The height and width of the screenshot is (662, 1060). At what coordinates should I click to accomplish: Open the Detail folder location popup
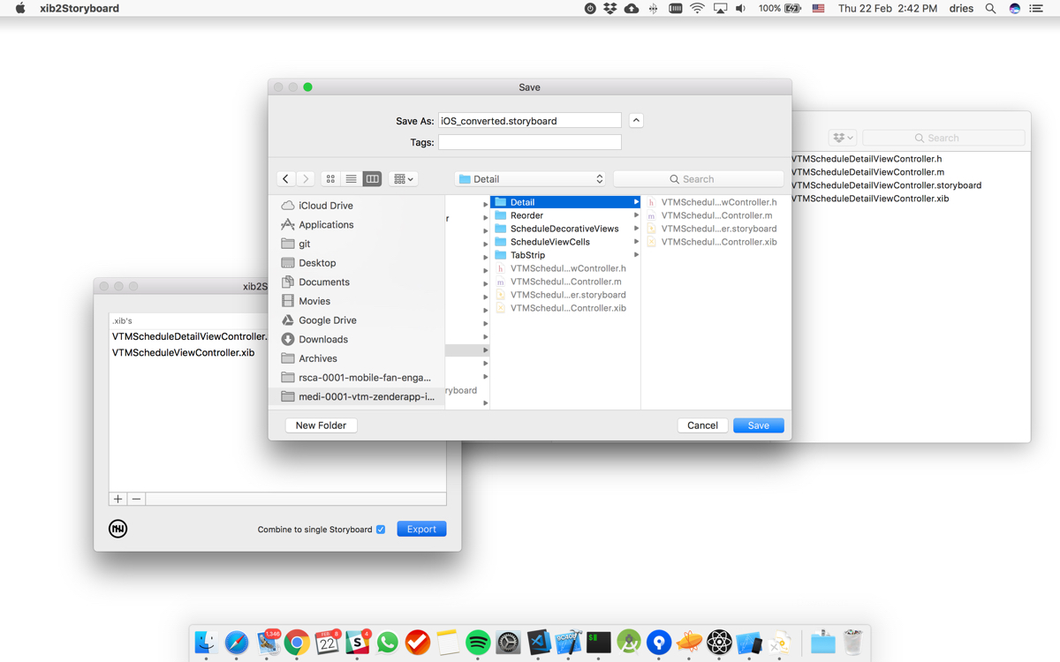(530, 178)
